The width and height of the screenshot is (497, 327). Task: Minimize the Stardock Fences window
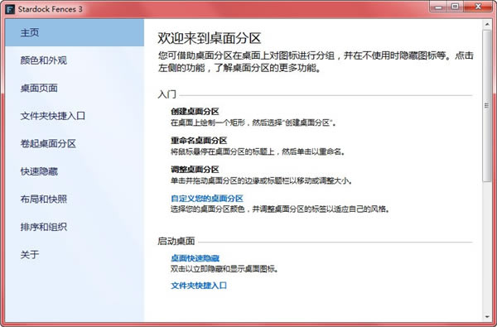(x=439, y=7)
